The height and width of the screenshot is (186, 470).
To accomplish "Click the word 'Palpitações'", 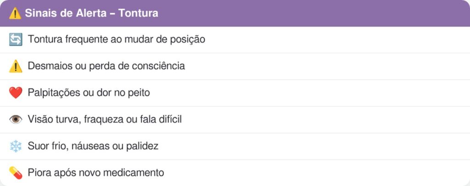I will coord(54,93).
